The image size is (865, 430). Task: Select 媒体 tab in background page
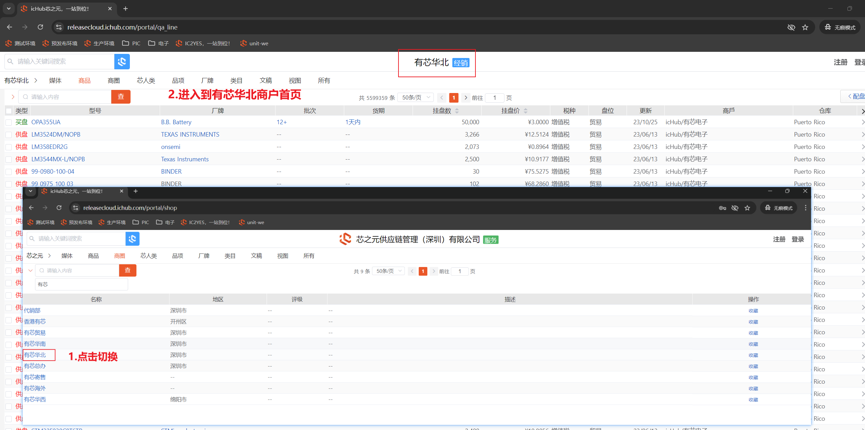tap(55, 80)
